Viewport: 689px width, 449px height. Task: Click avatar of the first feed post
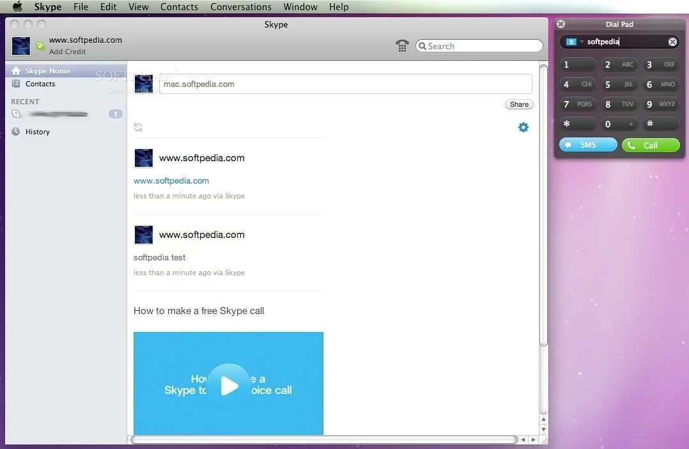point(144,159)
